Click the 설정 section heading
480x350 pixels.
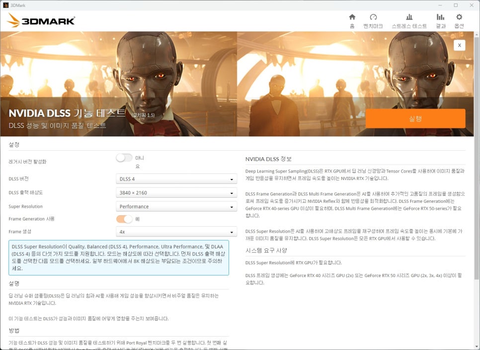[14, 144]
